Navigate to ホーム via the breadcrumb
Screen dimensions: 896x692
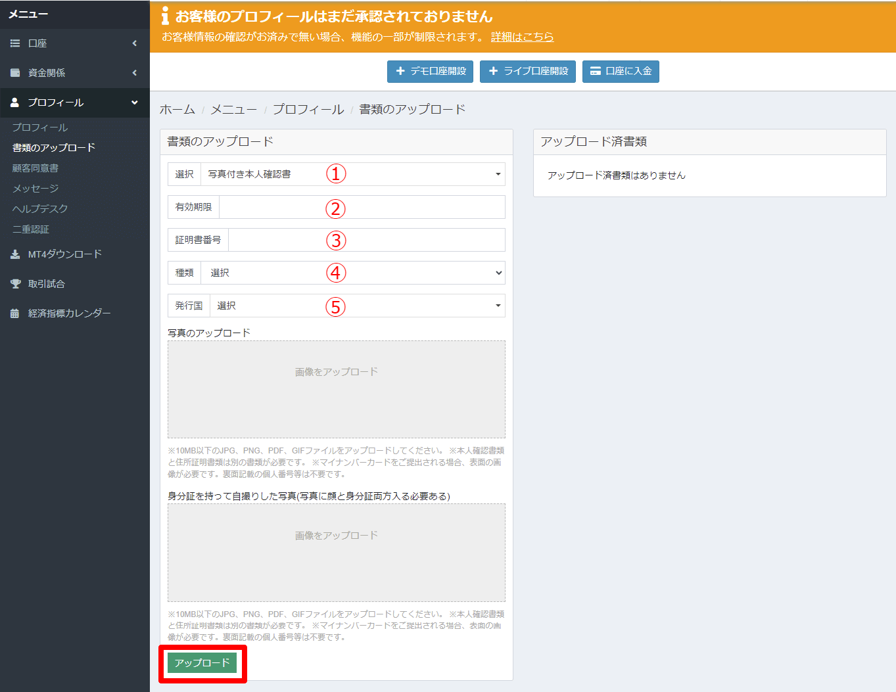pyautogui.click(x=177, y=108)
